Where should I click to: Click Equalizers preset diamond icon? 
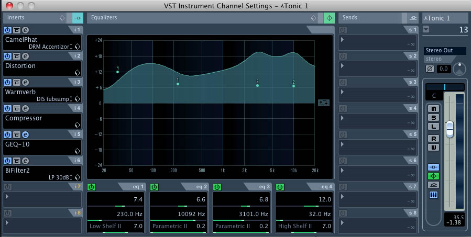coord(313,18)
